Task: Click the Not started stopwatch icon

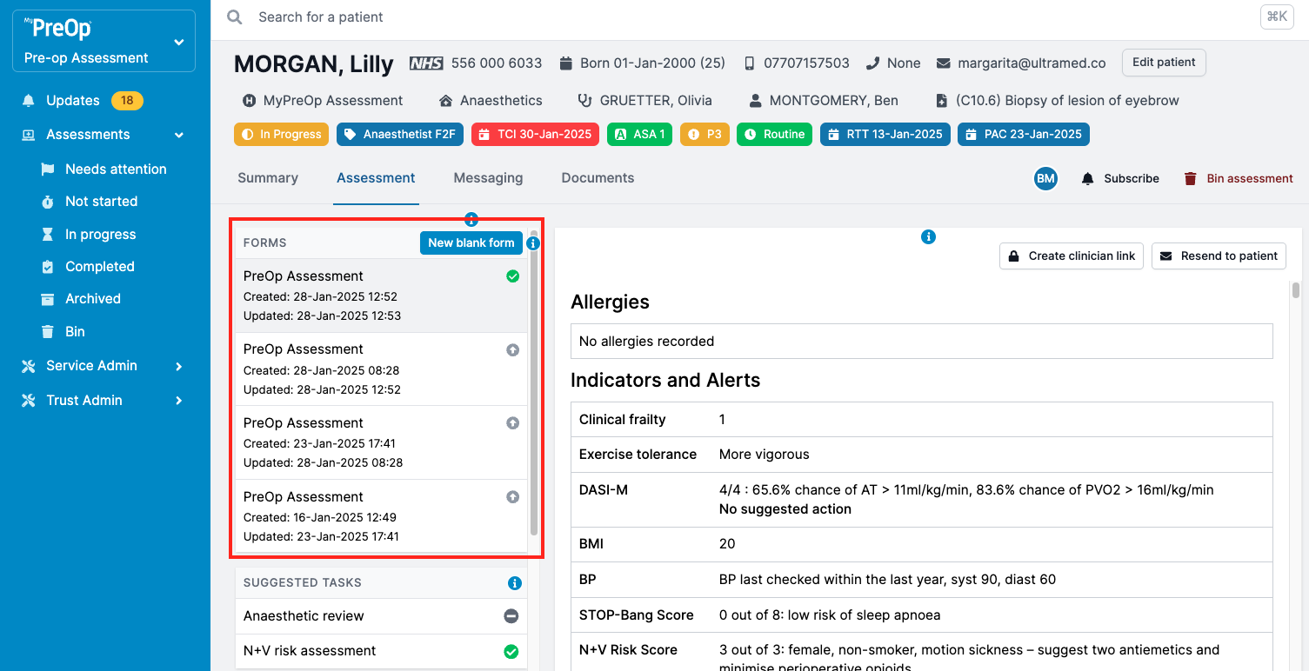Action: (48, 202)
